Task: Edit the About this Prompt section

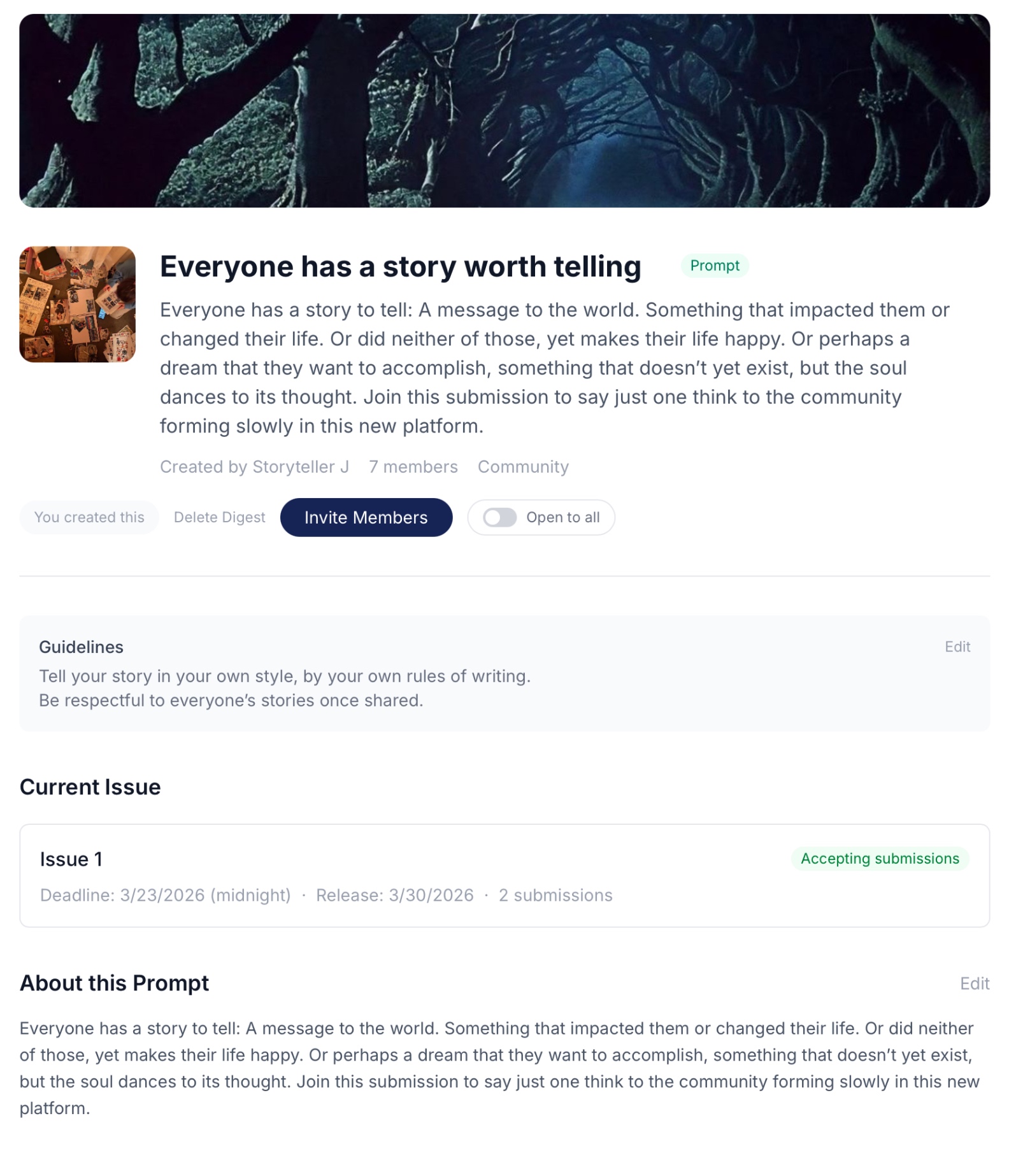Action: pyautogui.click(x=974, y=983)
